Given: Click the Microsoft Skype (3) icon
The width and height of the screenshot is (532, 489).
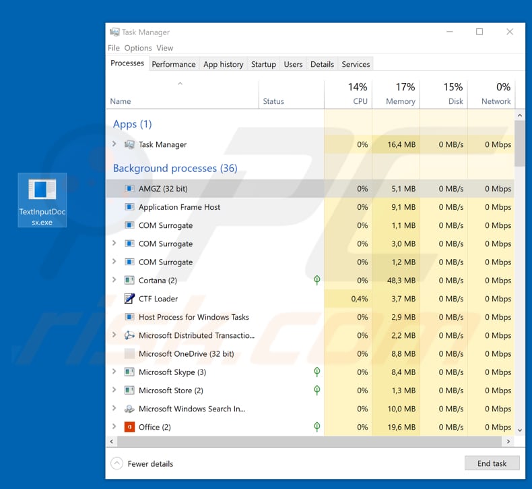Looking at the screenshot, I should [129, 372].
